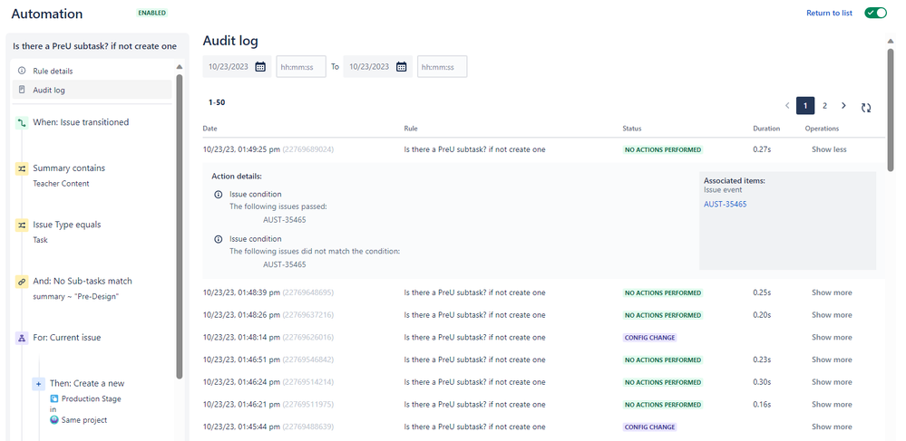Expand the 01:48:39 pm entry with Show more
906x441 pixels.
pos(832,292)
